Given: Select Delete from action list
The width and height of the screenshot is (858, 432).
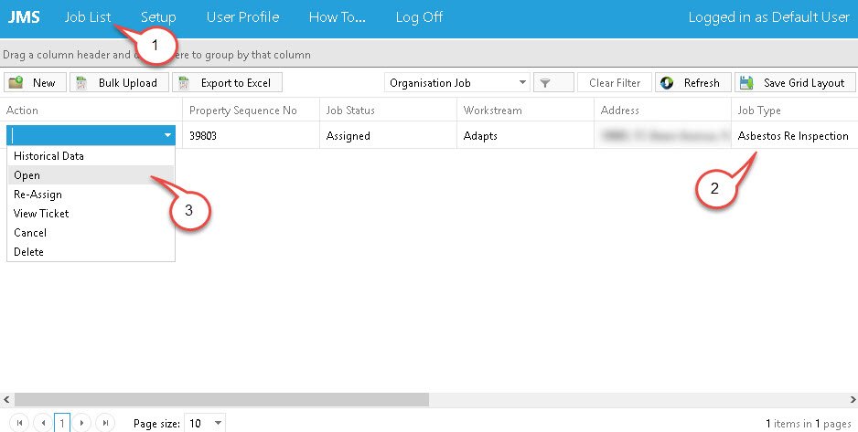Looking at the screenshot, I should pos(91,251).
